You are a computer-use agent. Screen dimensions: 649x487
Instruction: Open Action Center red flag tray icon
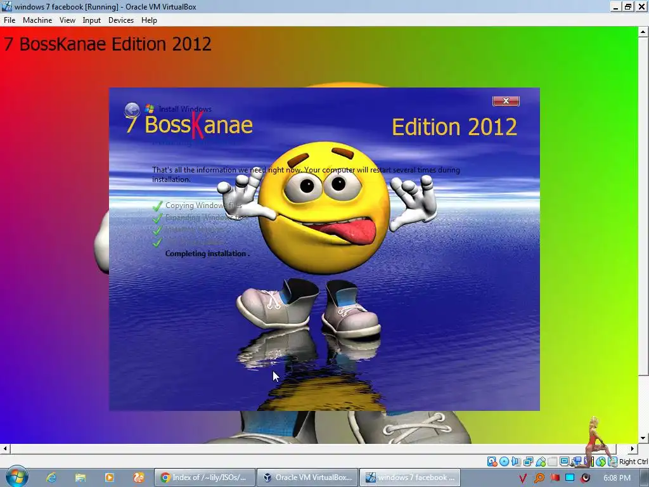click(555, 477)
